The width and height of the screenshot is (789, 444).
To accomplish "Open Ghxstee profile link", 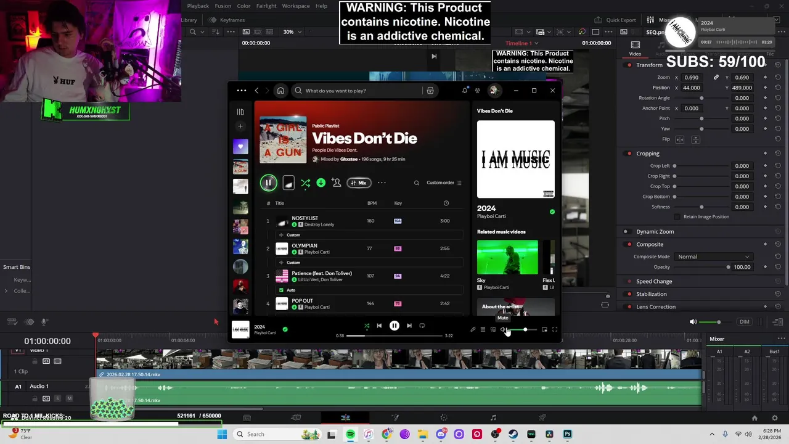I will 349,159.
